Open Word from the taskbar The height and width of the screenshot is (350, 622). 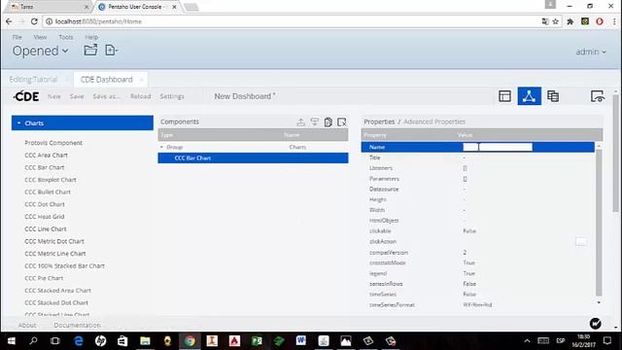(300, 341)
